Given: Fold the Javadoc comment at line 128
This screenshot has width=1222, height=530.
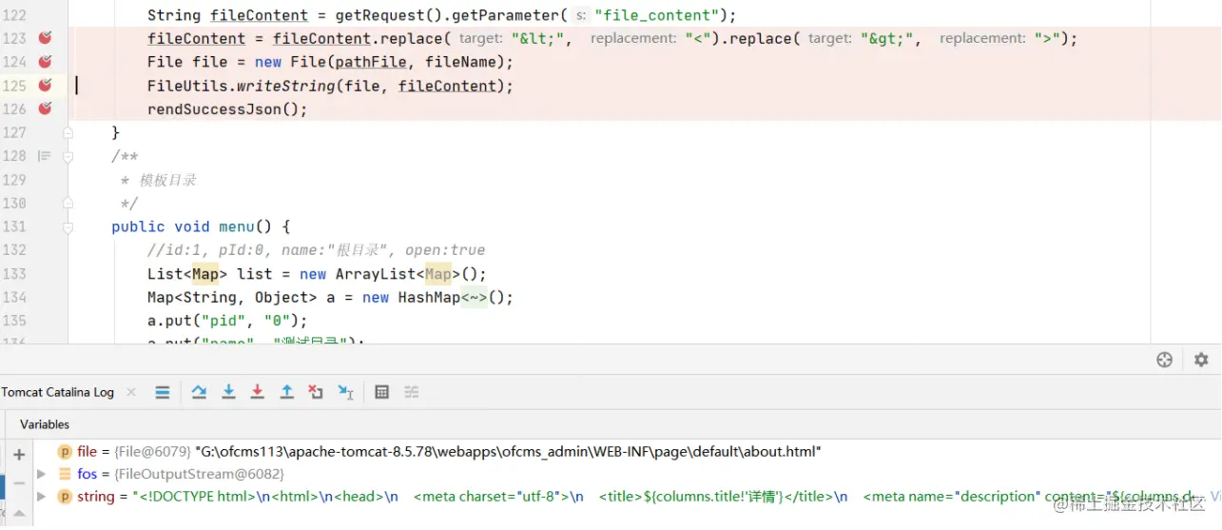Looking at the screenshot, I should point(68,156).
